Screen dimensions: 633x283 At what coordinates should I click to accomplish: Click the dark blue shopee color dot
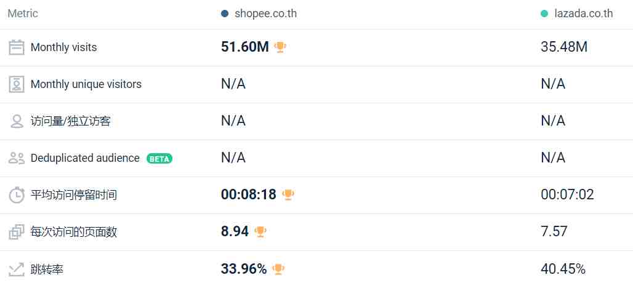tap(225, 14)
